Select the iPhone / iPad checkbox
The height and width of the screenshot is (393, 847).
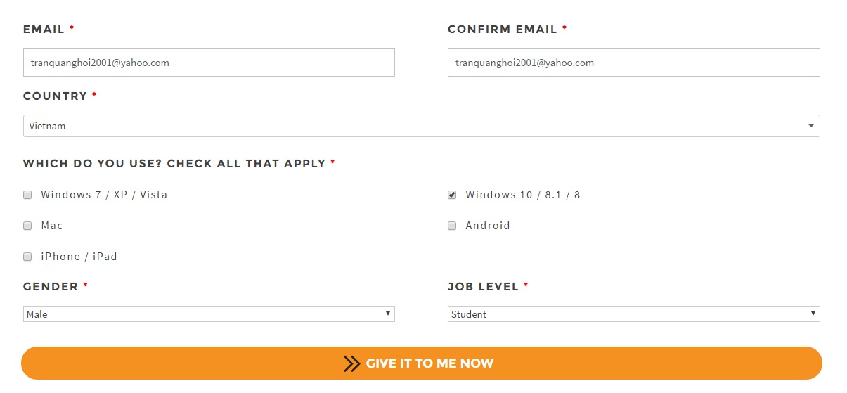tap(28, 257)
